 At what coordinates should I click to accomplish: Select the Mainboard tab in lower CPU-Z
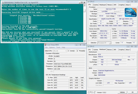[103, 49]
